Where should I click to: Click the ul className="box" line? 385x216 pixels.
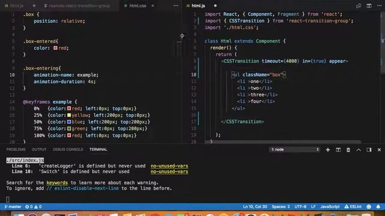(259, 74)
